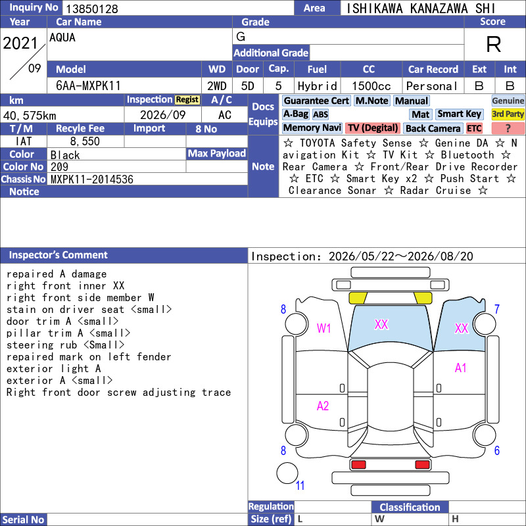Click the TV (Degital) badge

(372, 128)
